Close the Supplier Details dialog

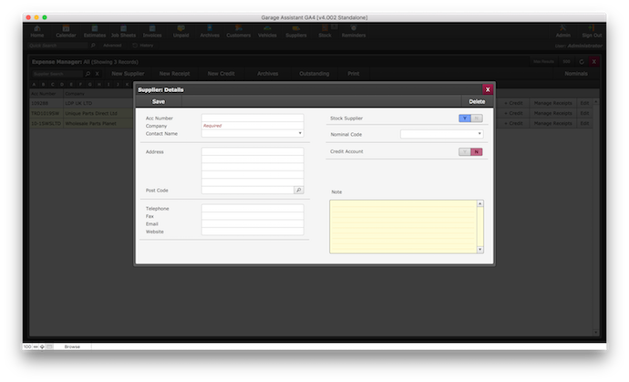click(x=488, y=89)
